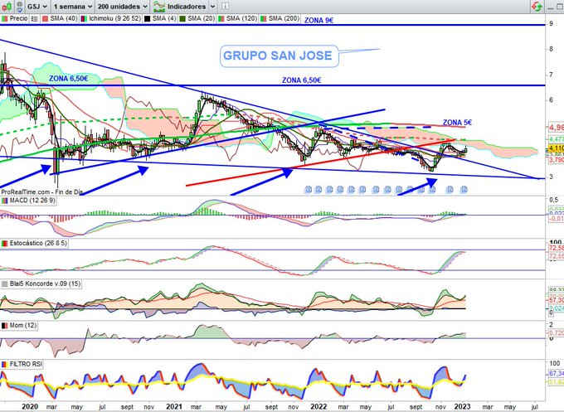The image size is (564, 412).
Task: Click the '2021' year label on time axis
Action: (174, 406)
